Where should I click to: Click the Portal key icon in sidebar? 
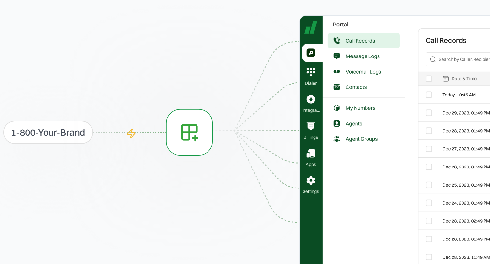click(x=311, y=53)
